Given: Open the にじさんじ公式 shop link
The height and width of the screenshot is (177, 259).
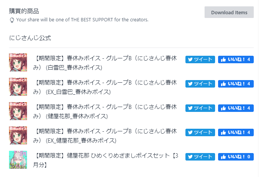Looking at the screenshot, I should coord(30,38).
